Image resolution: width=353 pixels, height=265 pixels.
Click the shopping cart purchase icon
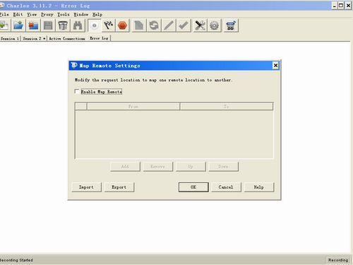pyautogui.click(x=231, y=25)
